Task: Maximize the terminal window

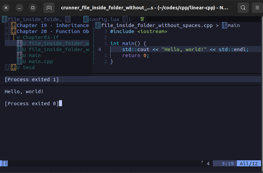Action: click(x=33, y=8)
